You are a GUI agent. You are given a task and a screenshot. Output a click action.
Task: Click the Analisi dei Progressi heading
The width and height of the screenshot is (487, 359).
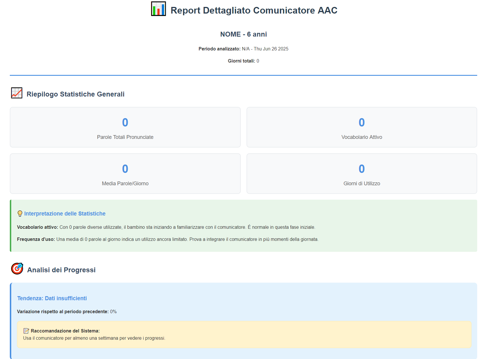[61, 270]
